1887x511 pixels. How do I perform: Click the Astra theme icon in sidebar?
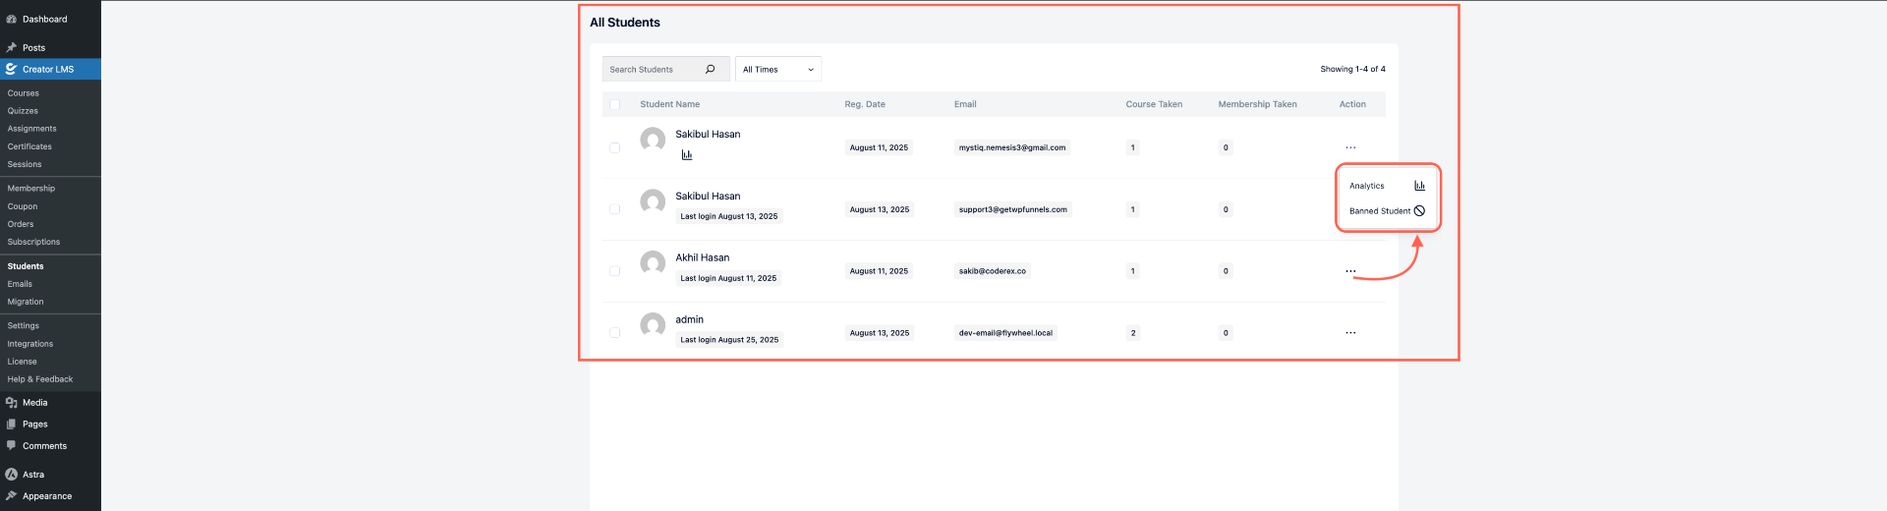pyautogui.click(x=11, y=475)
